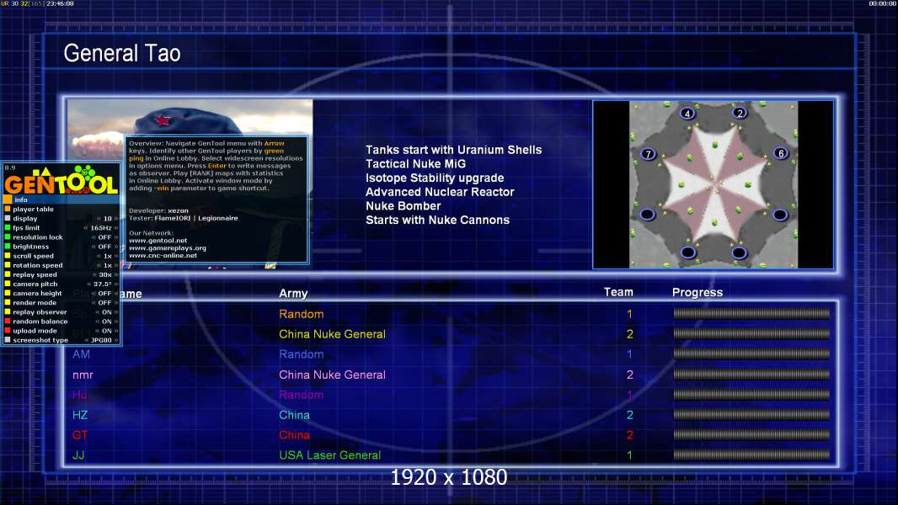Click the yellow square beside camera height

tap(8, 293)
